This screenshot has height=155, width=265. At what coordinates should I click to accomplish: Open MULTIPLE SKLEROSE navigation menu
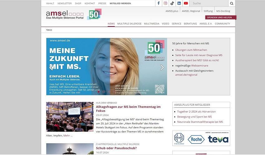(x=129, y=24)
